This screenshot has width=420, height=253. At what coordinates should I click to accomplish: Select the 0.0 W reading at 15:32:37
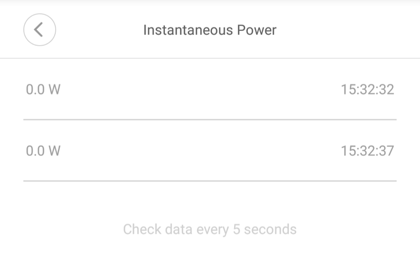click(43, 151)
